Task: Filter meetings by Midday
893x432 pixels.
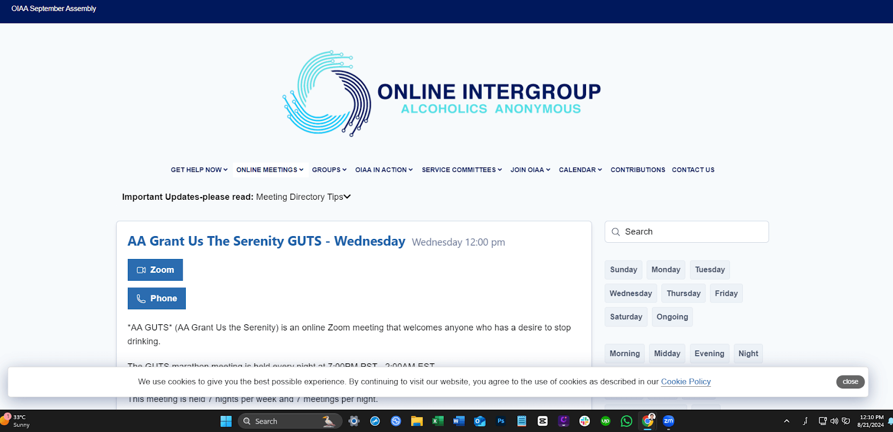Action: click(667, 354)
